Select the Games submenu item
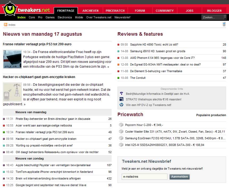 point(50,17)
